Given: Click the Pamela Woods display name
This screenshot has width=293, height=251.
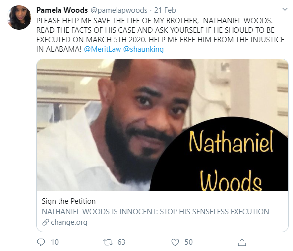Looking at the screenshot, I should [62, 10].
